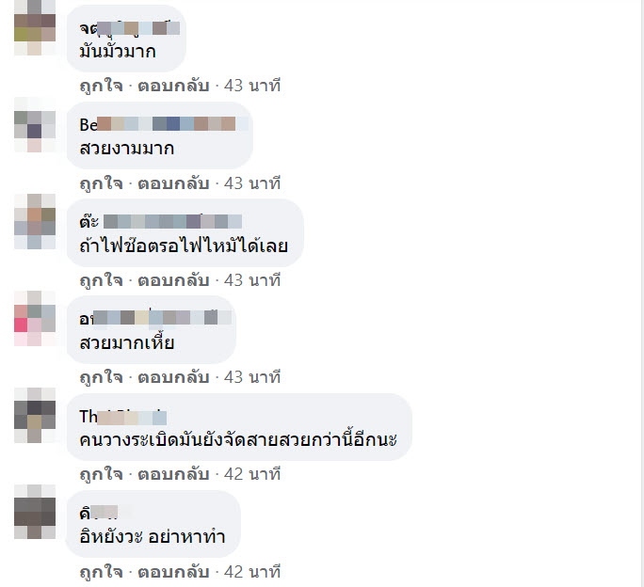Screen dimensions: 644x587
Task: Like the comment "สวยงามมาก"
Action: coord(101,183)
